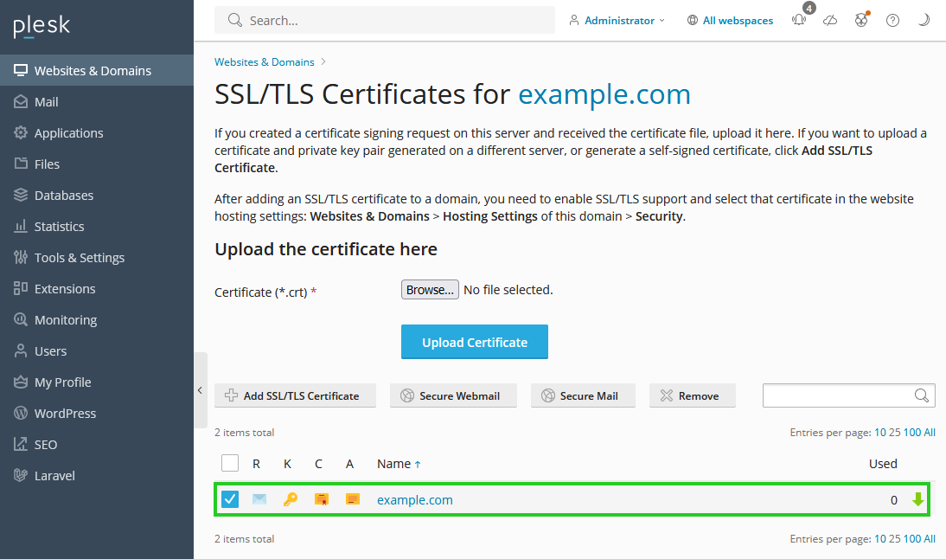This screenshot has height=559, width=946.
Task: Uncheck the example.com certificate checkbox
Action: click(x=230, y=499)
